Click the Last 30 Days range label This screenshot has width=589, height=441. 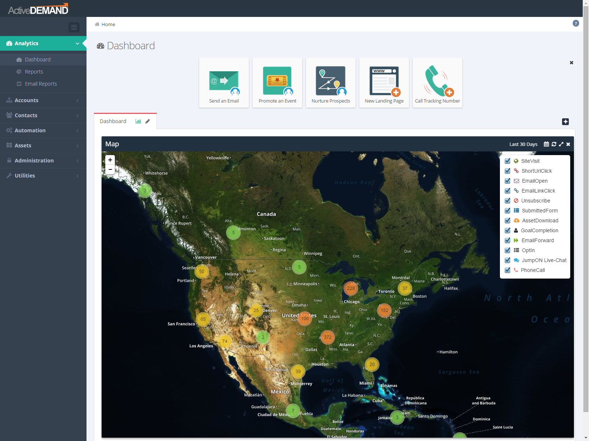point(523,144)
